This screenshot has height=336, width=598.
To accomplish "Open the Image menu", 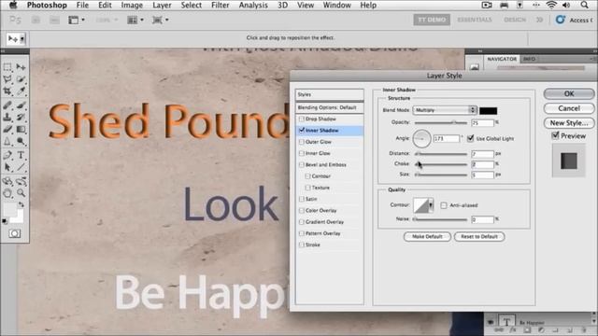I will [x=132, y=6].
